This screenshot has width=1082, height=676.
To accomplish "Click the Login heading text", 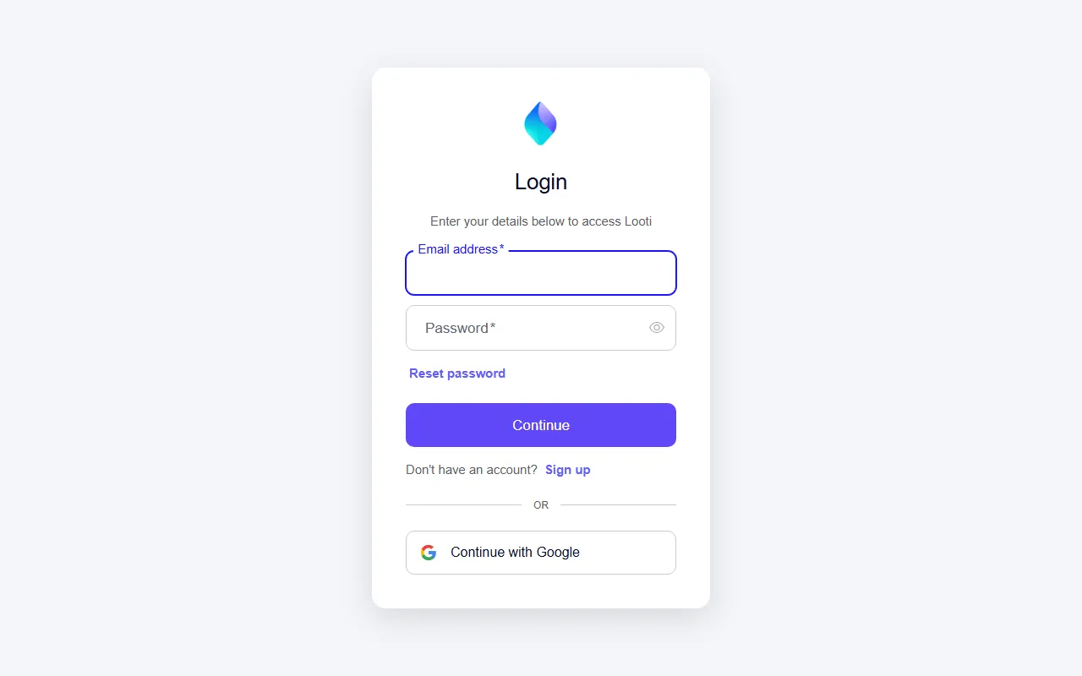I will tap(541, 182).
